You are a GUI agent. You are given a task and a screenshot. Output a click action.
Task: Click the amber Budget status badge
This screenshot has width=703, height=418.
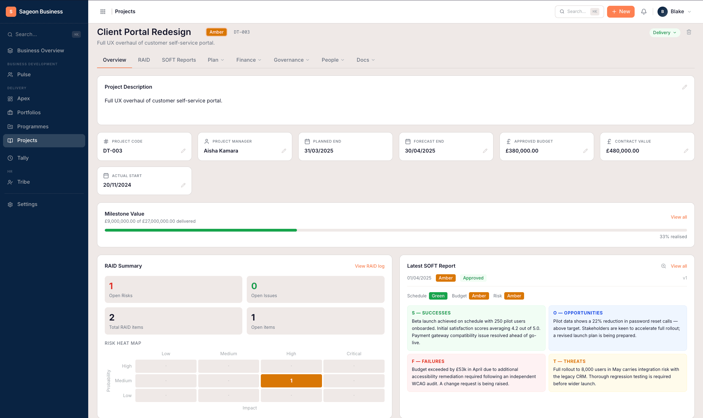[x=479, y=296]
